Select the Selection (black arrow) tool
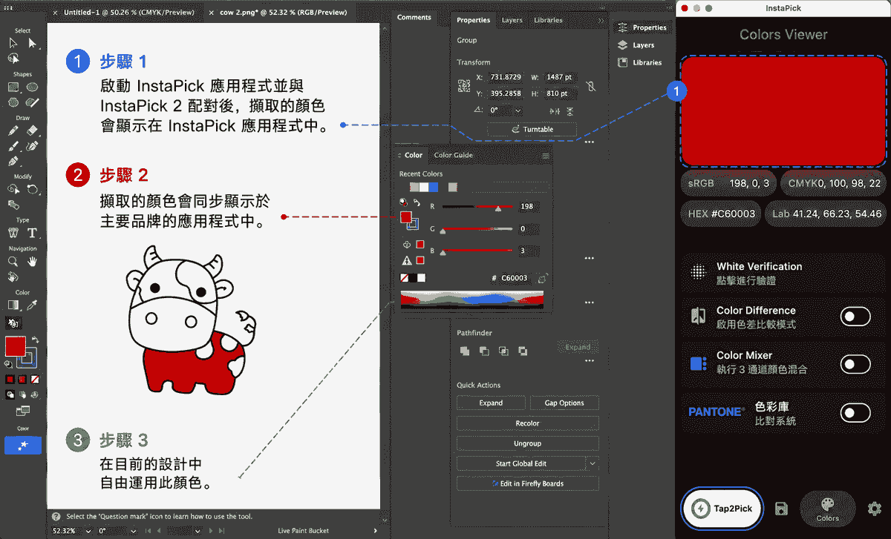The width and height of the screenshot is (891, 539). (x=13, y=43)
